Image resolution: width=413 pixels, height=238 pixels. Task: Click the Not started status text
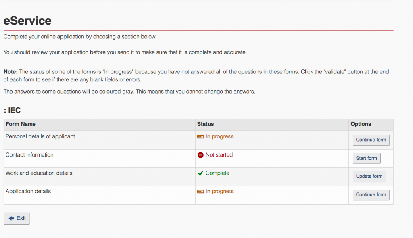point(219,155)
